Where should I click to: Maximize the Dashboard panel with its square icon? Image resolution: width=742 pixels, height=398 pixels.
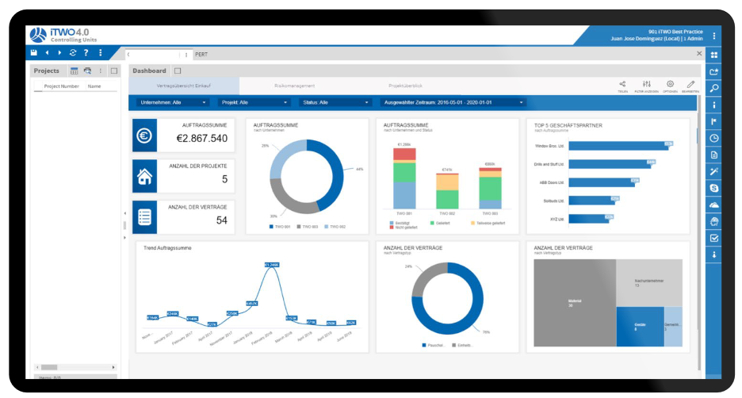178,71
